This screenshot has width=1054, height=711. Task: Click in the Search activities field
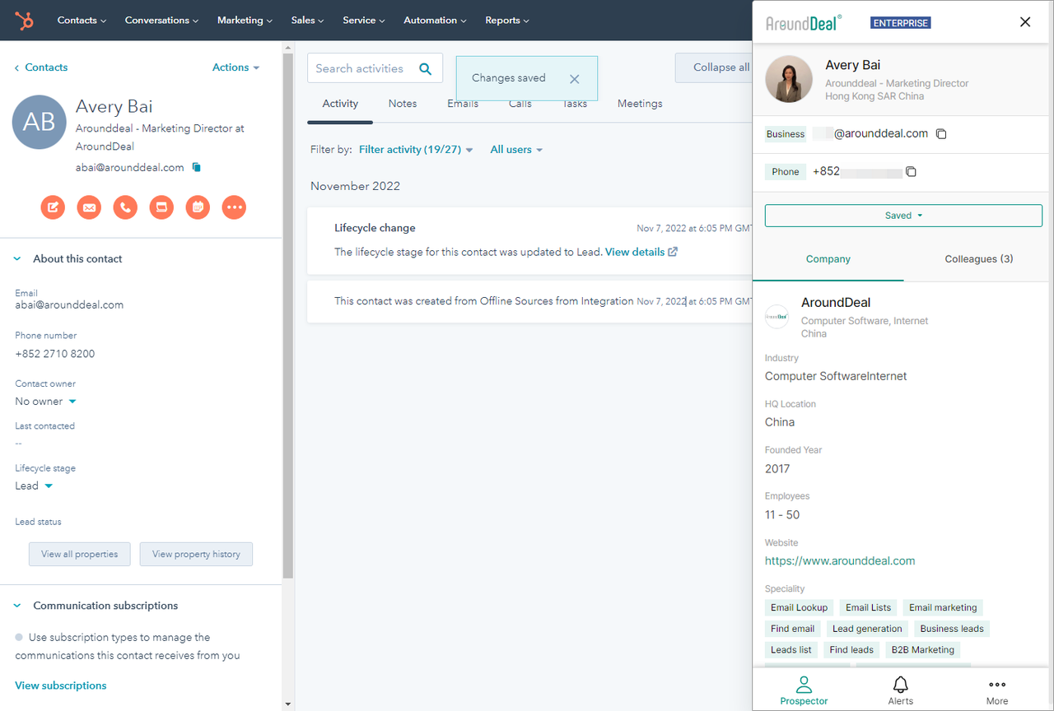point(361,69)
